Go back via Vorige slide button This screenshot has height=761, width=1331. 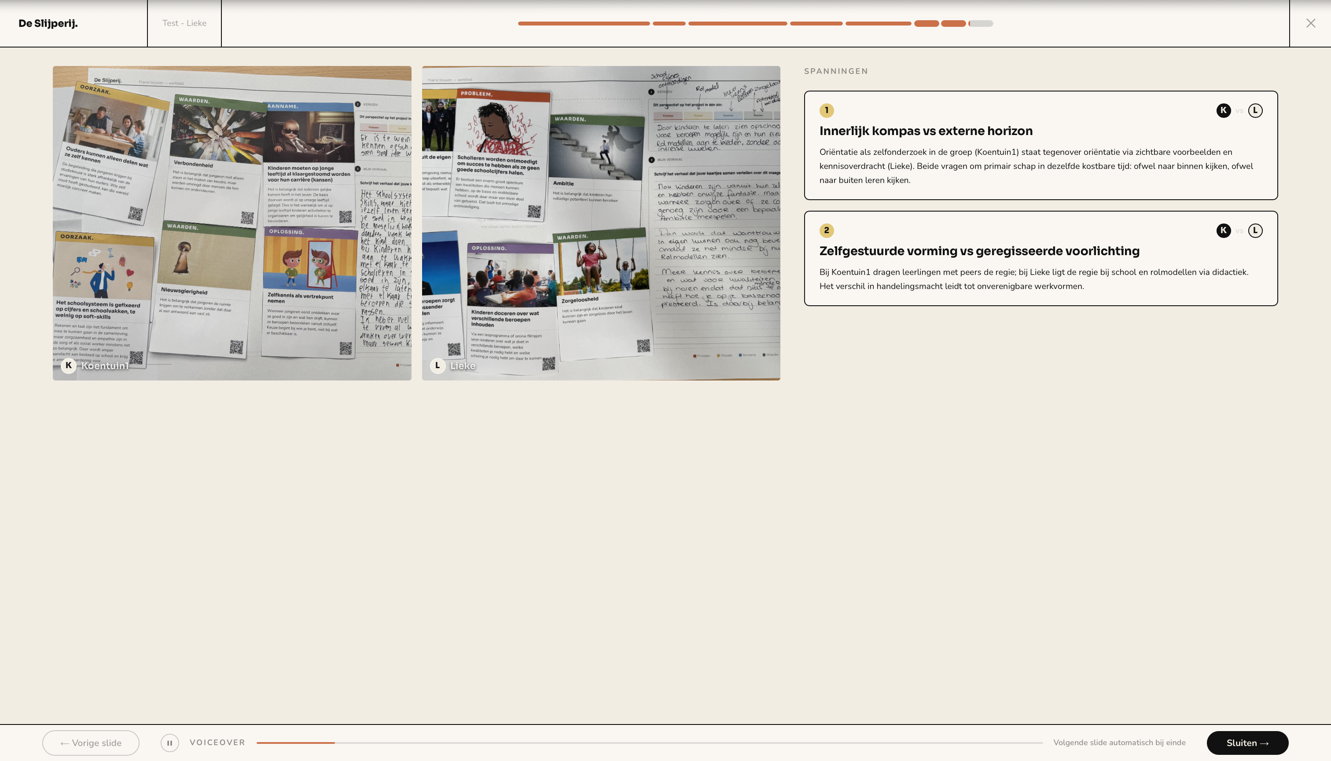[x=91, y=743]
